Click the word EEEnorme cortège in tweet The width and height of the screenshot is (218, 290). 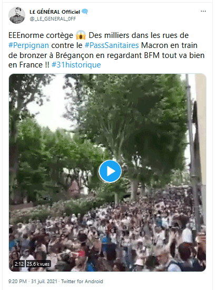pos(41,35)
